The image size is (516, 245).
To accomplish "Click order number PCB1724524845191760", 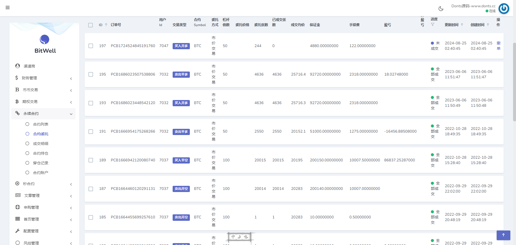I will click(133, 46).
